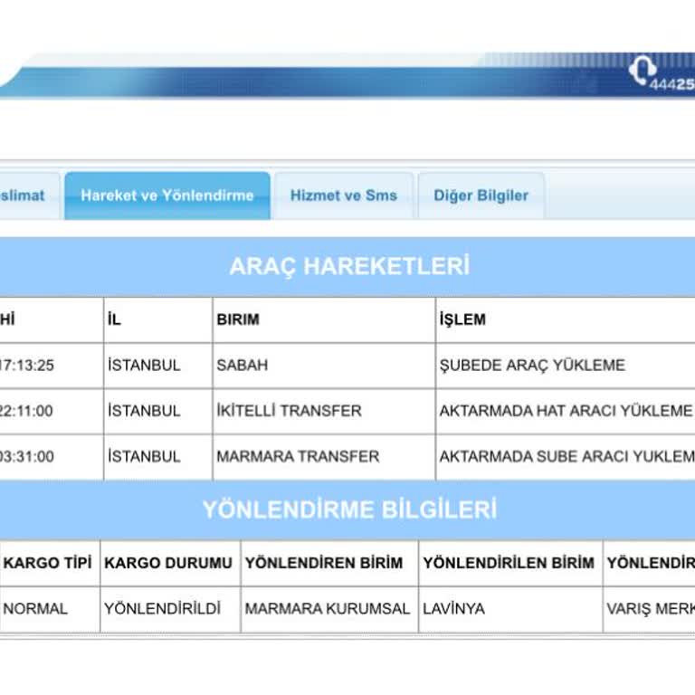Image resolution: width=695 pixels, height=695 pixels.
Task: Click the 03:31:00 time cell
Action: (52, 456)
